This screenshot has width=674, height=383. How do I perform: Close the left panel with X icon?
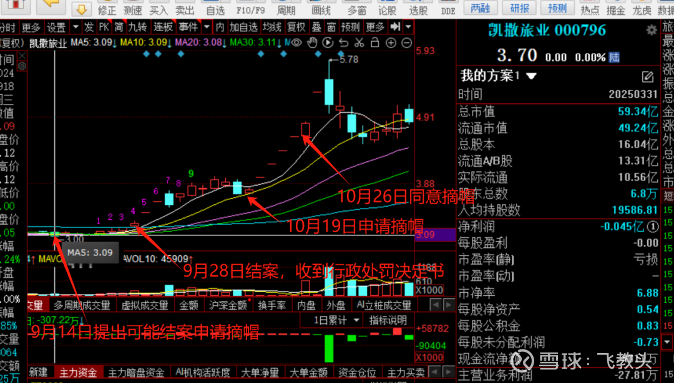22,56
